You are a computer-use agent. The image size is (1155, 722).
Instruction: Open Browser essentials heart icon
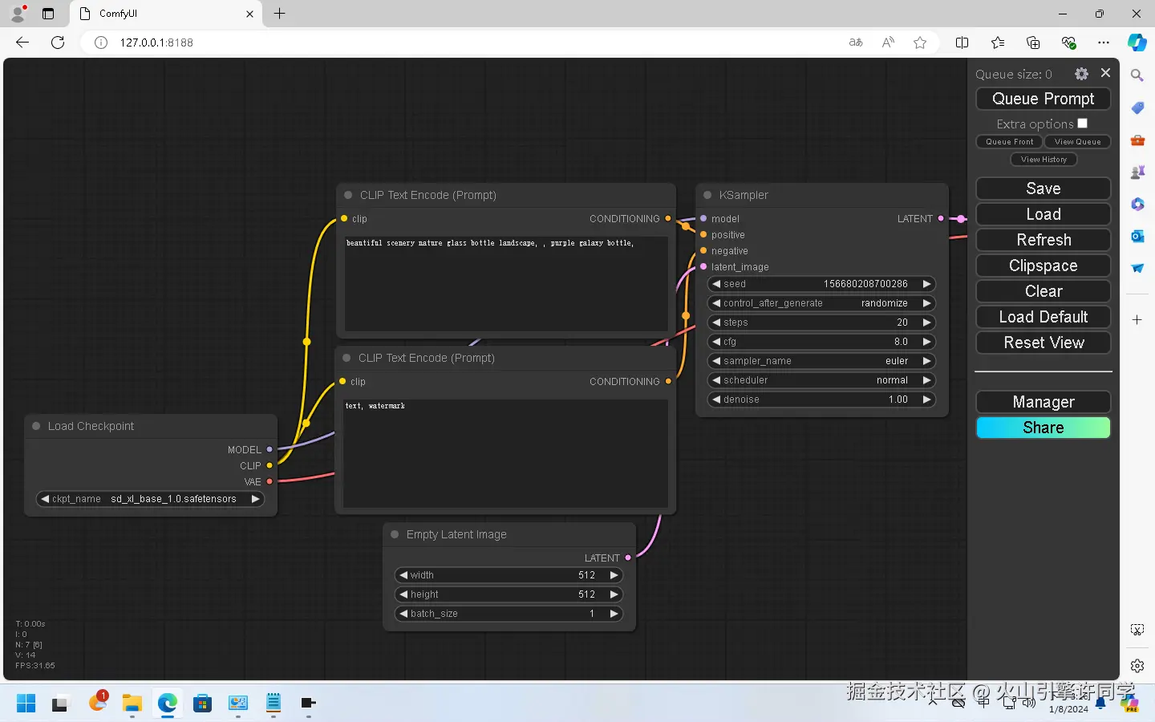[x=1068, y=43]
